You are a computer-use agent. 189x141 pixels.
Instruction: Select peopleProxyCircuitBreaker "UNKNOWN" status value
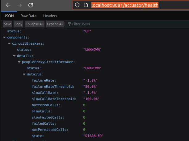pos(92,68)
